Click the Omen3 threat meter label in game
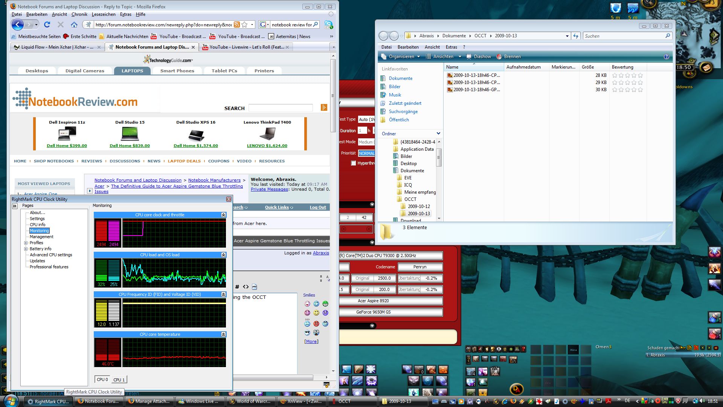This screenshot has height=407, width=723. pyautogui.click(x=603, y=347)
